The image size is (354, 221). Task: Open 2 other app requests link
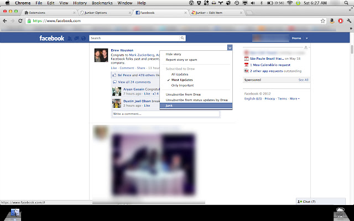tap(266, 71)
